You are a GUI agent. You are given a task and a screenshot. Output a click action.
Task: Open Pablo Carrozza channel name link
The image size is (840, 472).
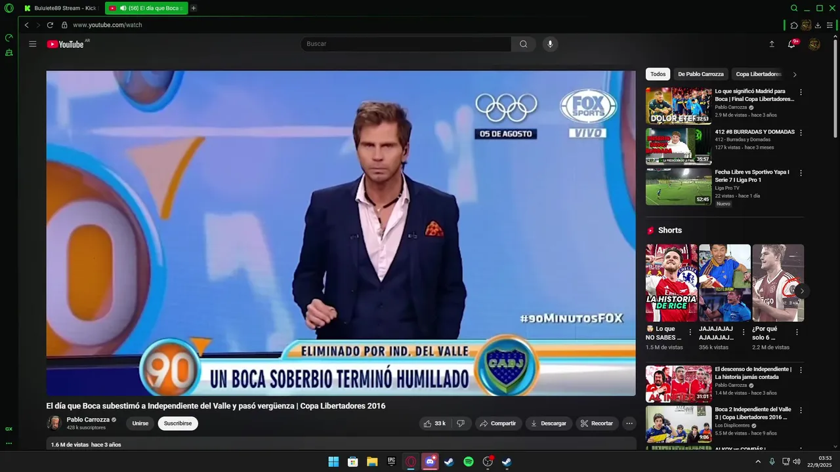point(88,420)
